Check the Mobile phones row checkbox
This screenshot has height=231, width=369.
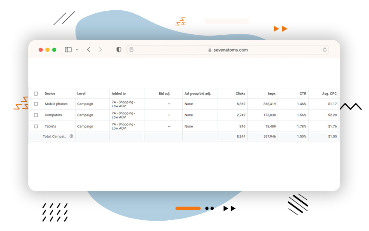click(x=36, y=104)
